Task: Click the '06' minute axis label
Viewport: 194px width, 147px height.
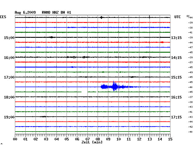Action: [77, 139]
